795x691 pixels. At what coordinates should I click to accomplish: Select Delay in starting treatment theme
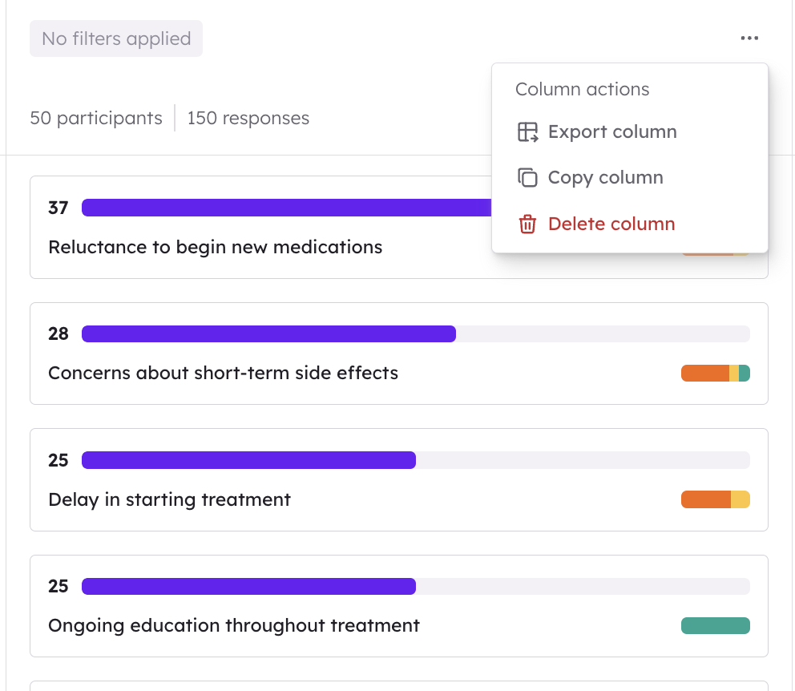coord(169,499)
